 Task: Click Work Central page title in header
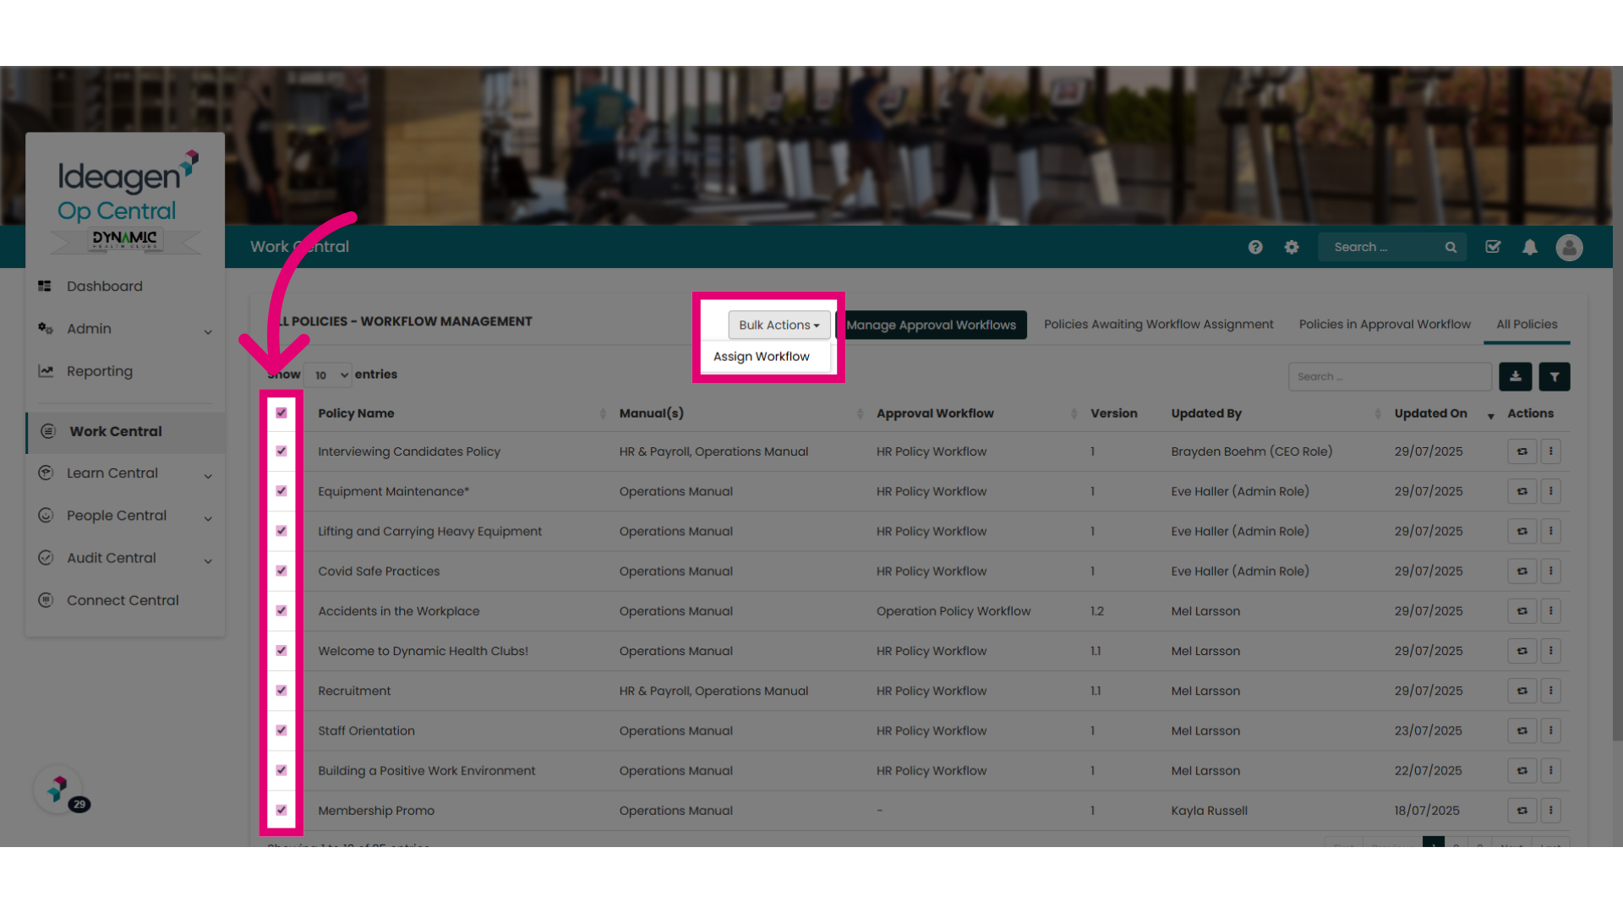(299, 247)
